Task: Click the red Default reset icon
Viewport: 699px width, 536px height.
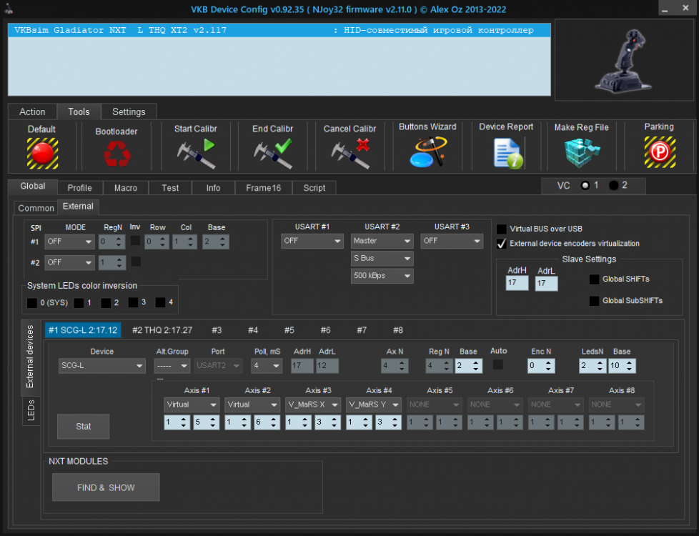Action: 42,153
